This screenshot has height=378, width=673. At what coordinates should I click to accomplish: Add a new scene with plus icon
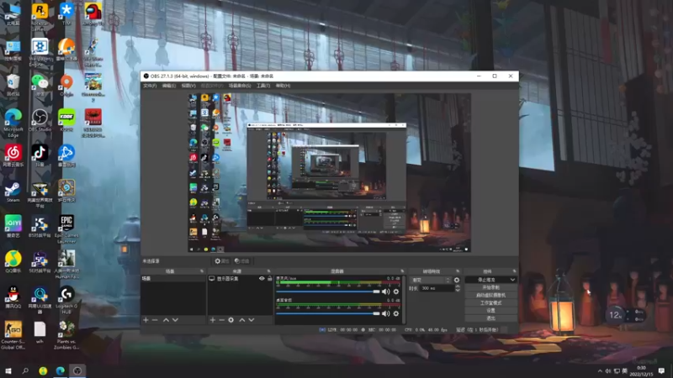pos(146,320)
